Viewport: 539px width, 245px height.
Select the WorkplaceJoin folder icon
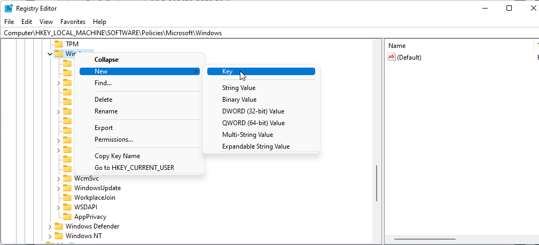[67, 198]
